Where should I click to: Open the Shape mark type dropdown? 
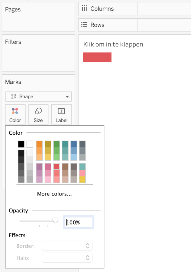pos(67,96)
